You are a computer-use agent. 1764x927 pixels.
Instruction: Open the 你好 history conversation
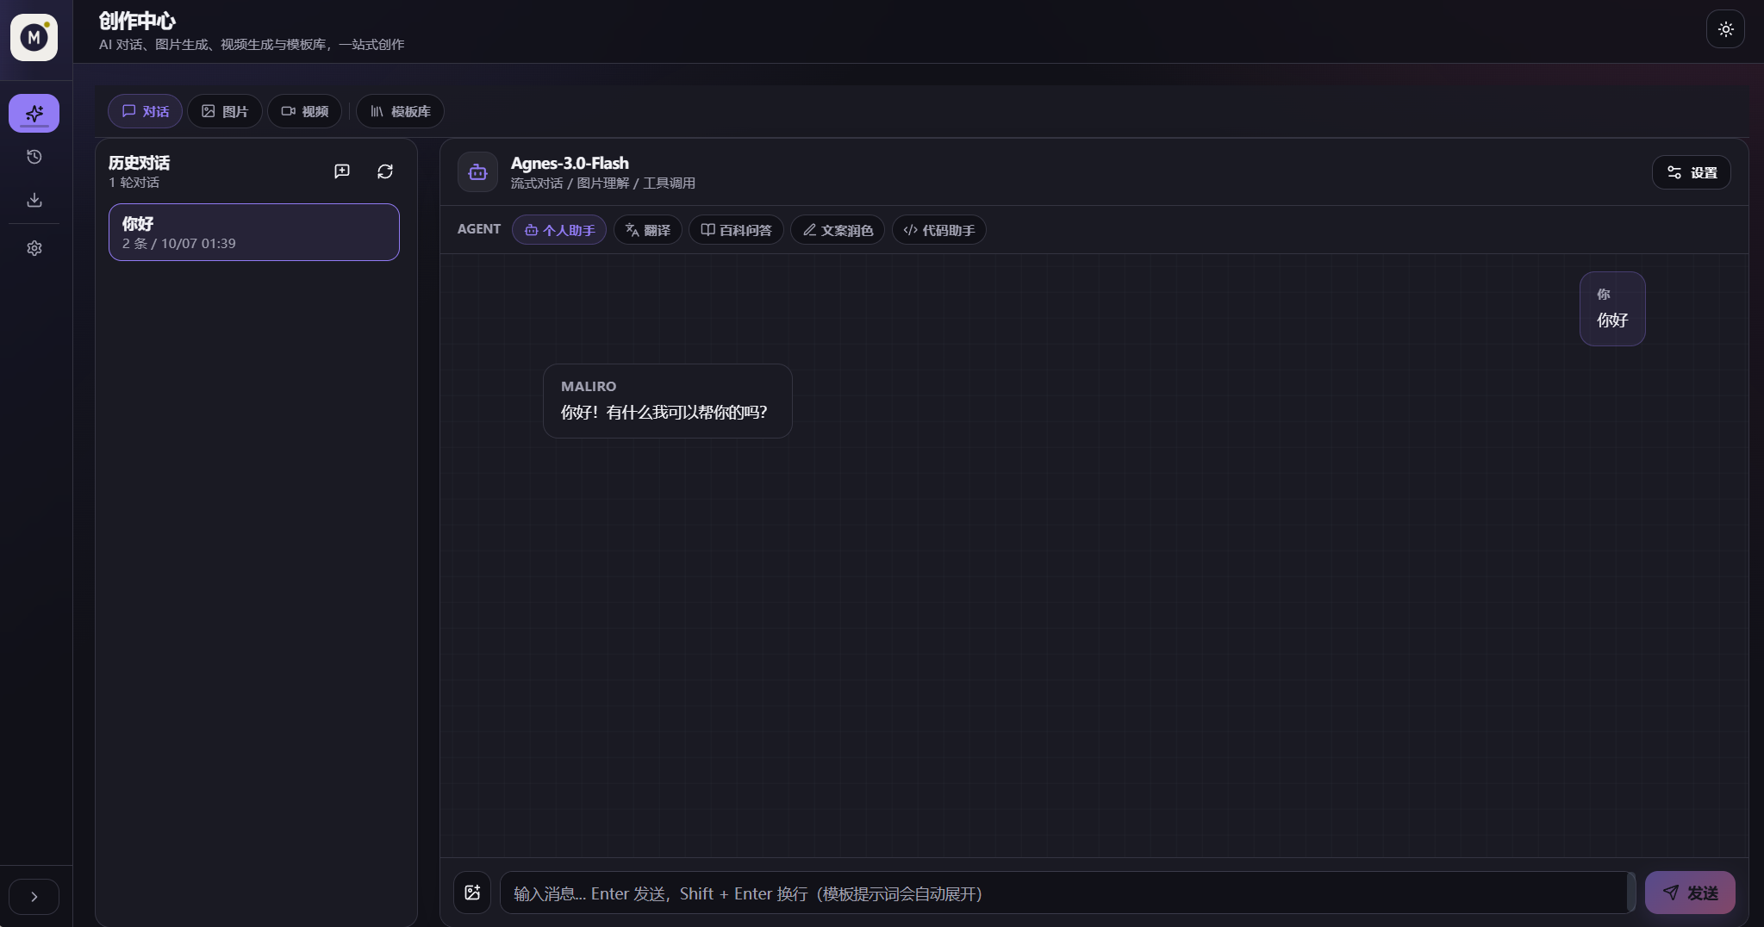click(x=254, y=233)
